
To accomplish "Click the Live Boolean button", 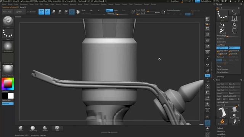I will pyautogui.click(x=31, y=12).
